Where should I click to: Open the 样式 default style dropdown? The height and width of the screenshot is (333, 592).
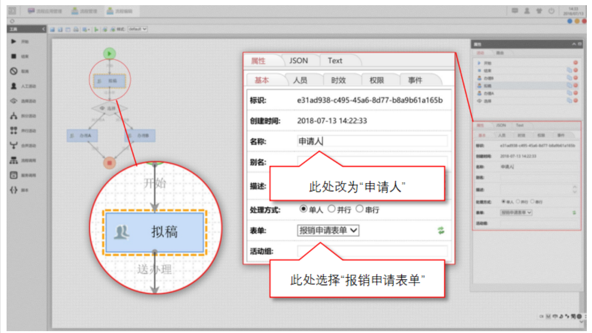(x=138, y=29)
